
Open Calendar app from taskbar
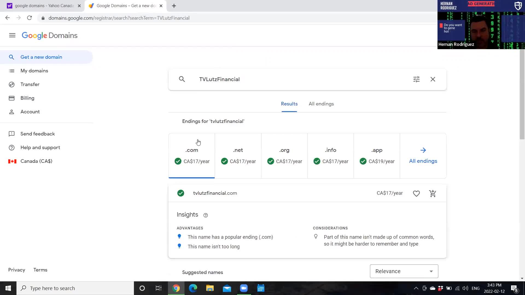(261, 288)
